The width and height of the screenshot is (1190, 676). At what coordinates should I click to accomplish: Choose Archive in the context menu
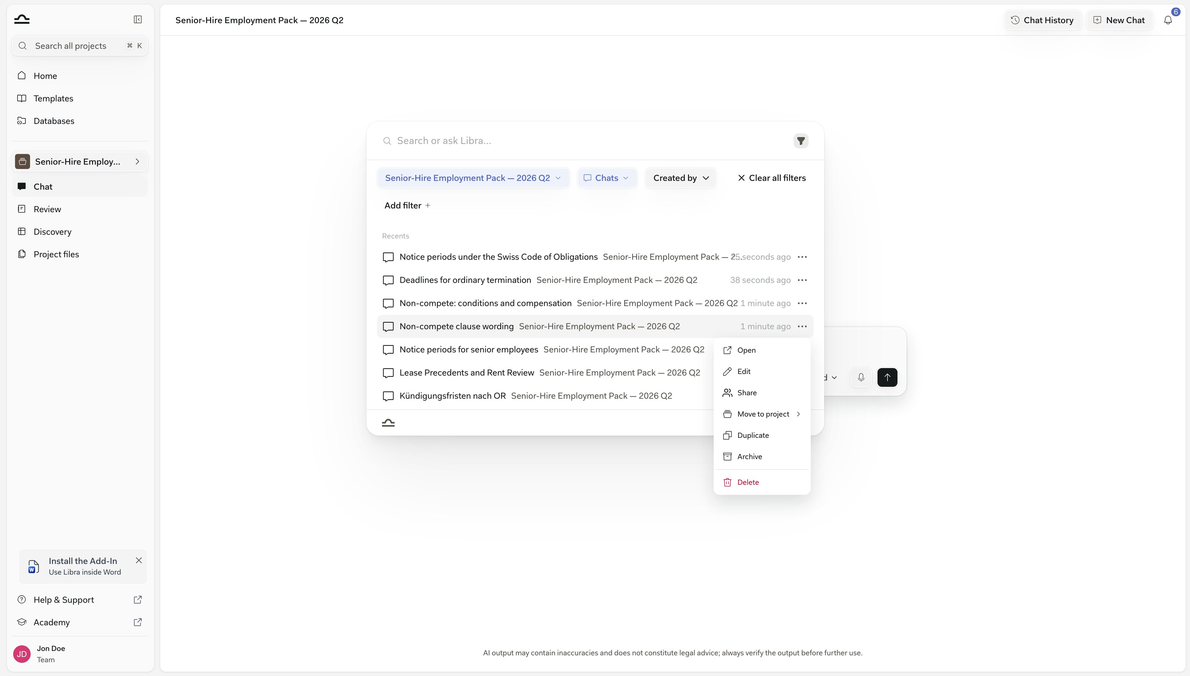pos(762,456)
